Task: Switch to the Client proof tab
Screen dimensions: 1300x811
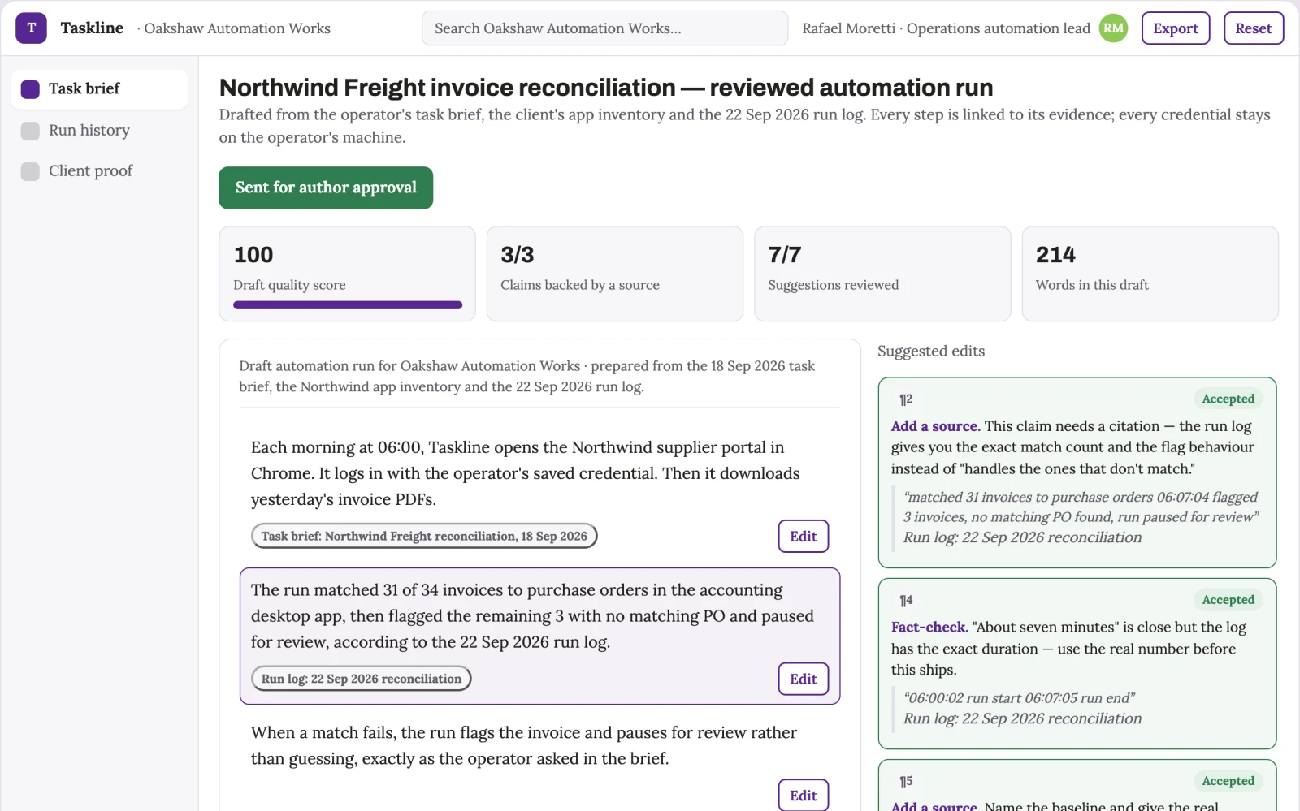Action: tap(99, 171)
